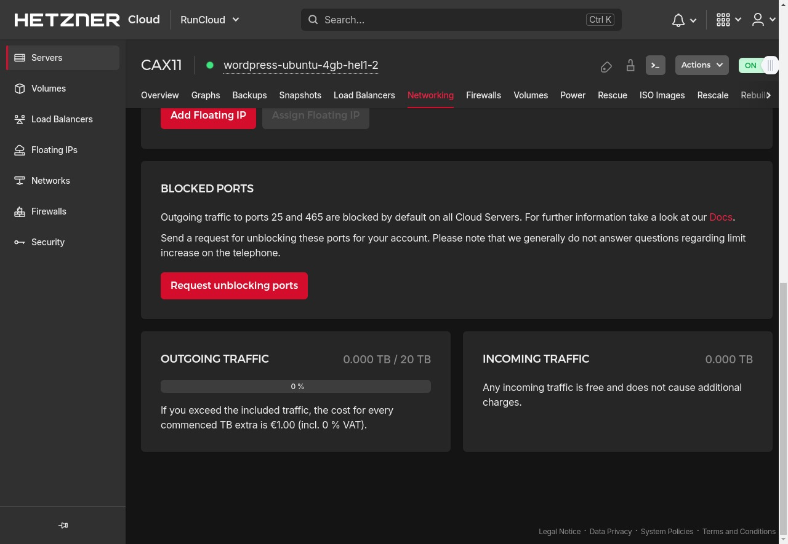This screenshot has width=788, height=544.
Task: Click the label tag icon
Action: [x=606, y=66]
